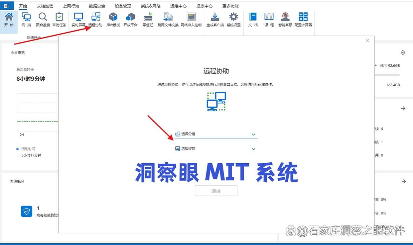Click the 系统概况 heading

click(17, 181)
